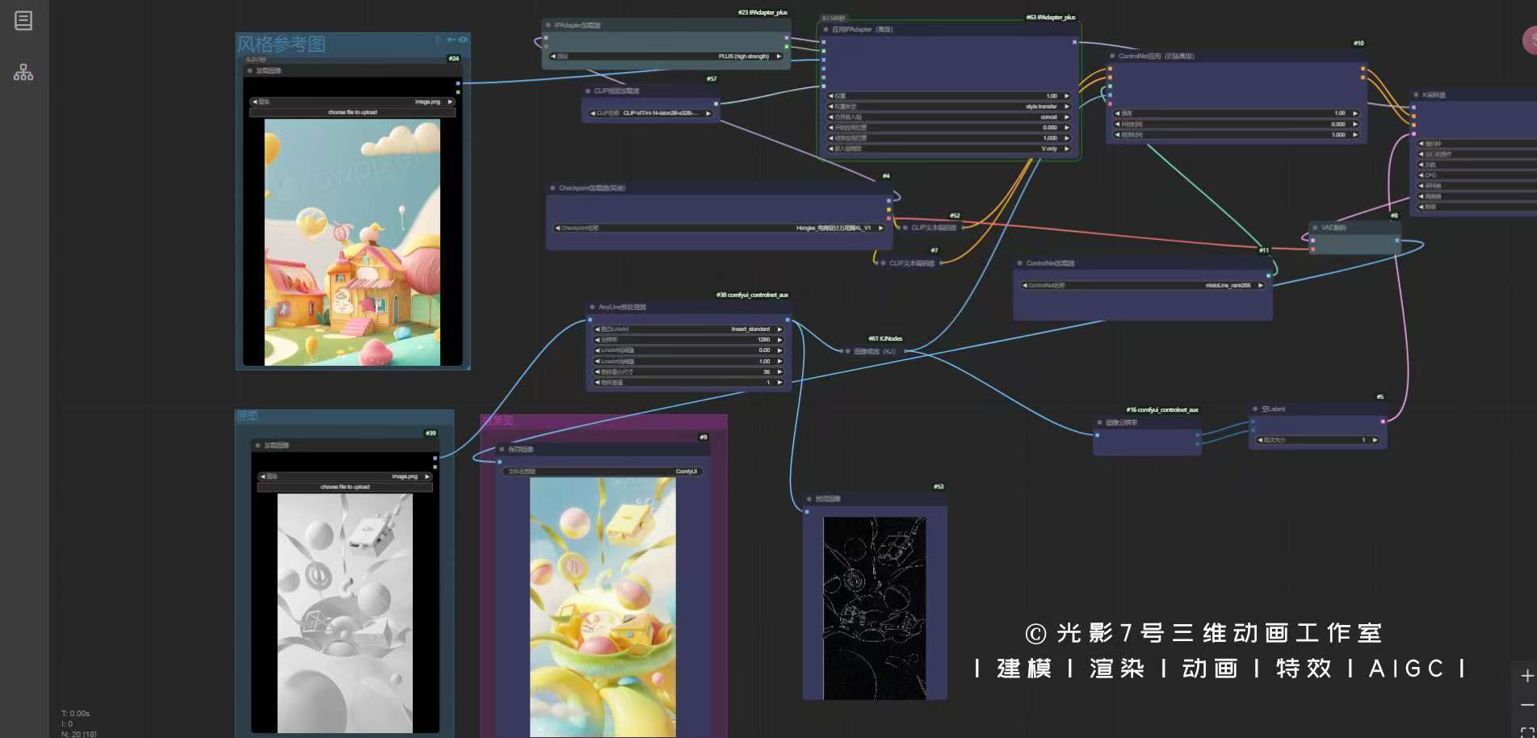Viewport: 1537px width, 738px height.
Task: Click choose file to upload in the 原图 node
Action: click(345, 487)
